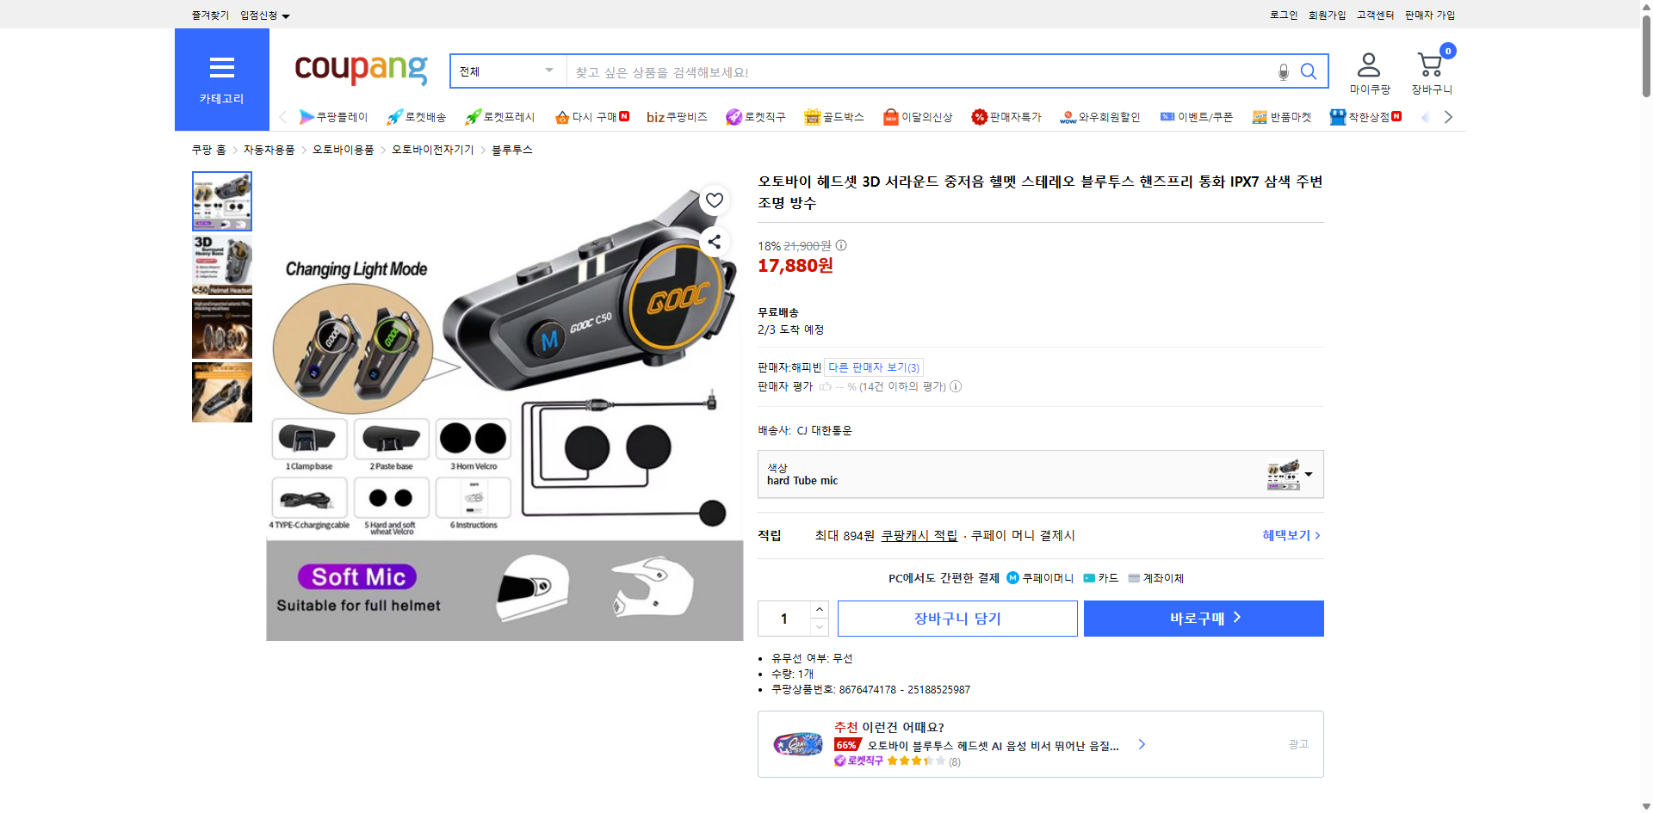
Task: Open the 카테고리 hamburger menu
Action: tap(221, 68)
